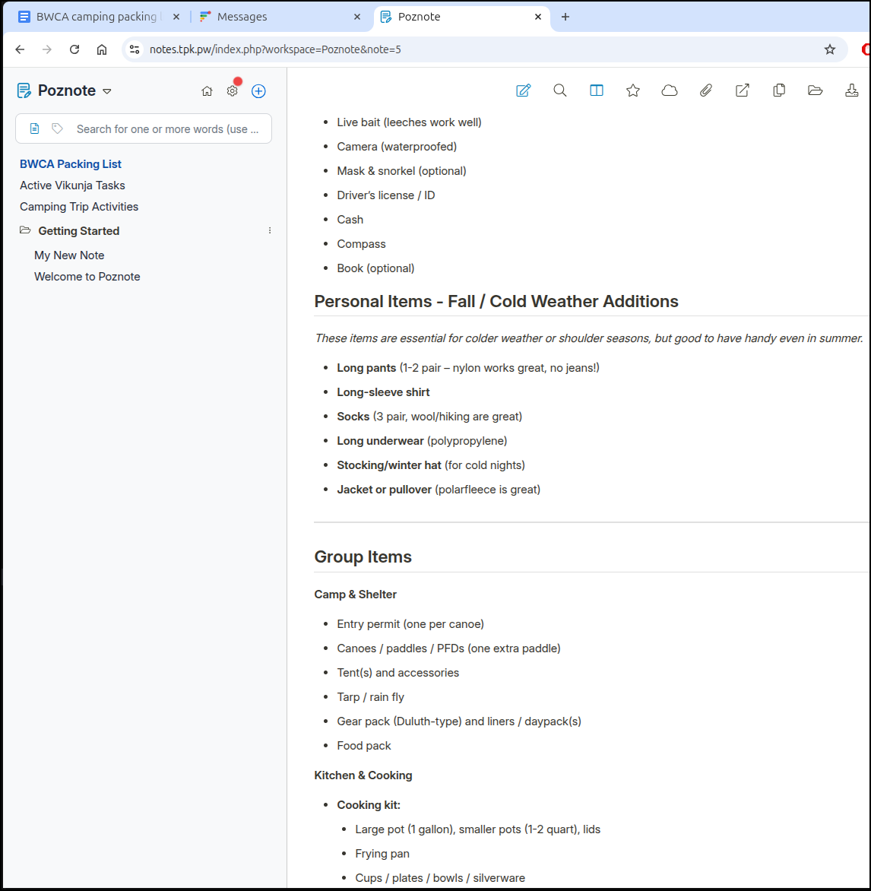The height and width of the screenshot is (891, 871).
Task: Click the magnifier icon in note toolbar
Action: [x=560, y=90]
